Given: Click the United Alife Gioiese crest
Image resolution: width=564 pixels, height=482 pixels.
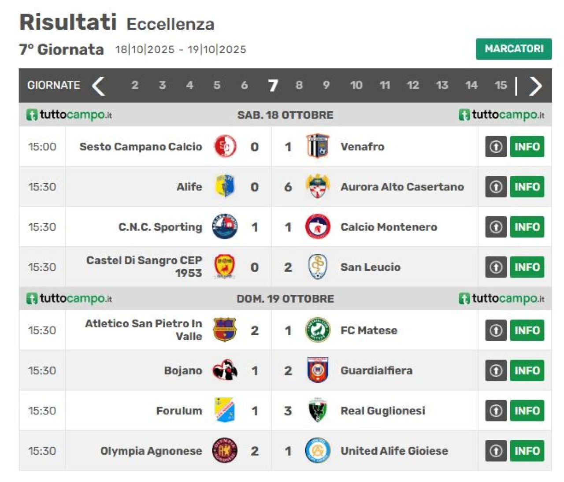Looking at the screenshot, I should click(x=317, y=451).
